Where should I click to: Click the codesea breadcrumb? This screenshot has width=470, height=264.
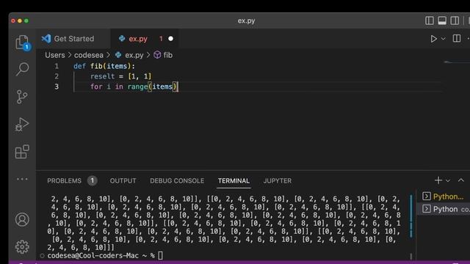89,55
